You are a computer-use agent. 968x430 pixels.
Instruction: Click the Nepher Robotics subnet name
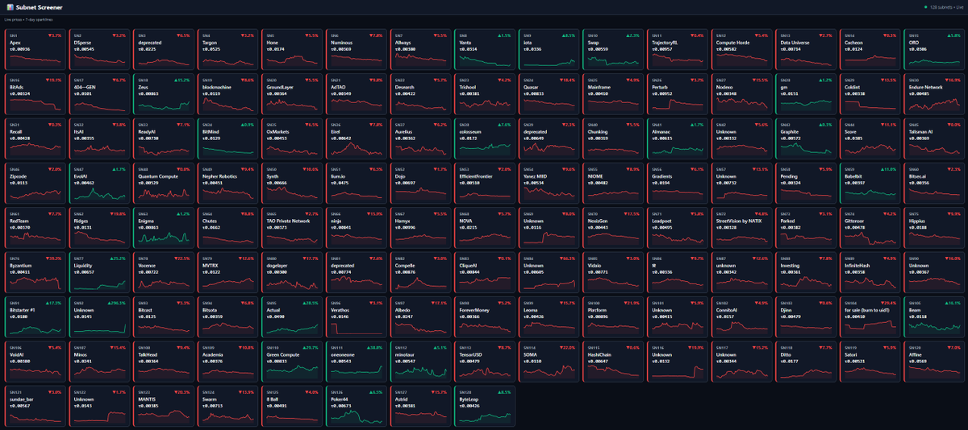[219, 176]
